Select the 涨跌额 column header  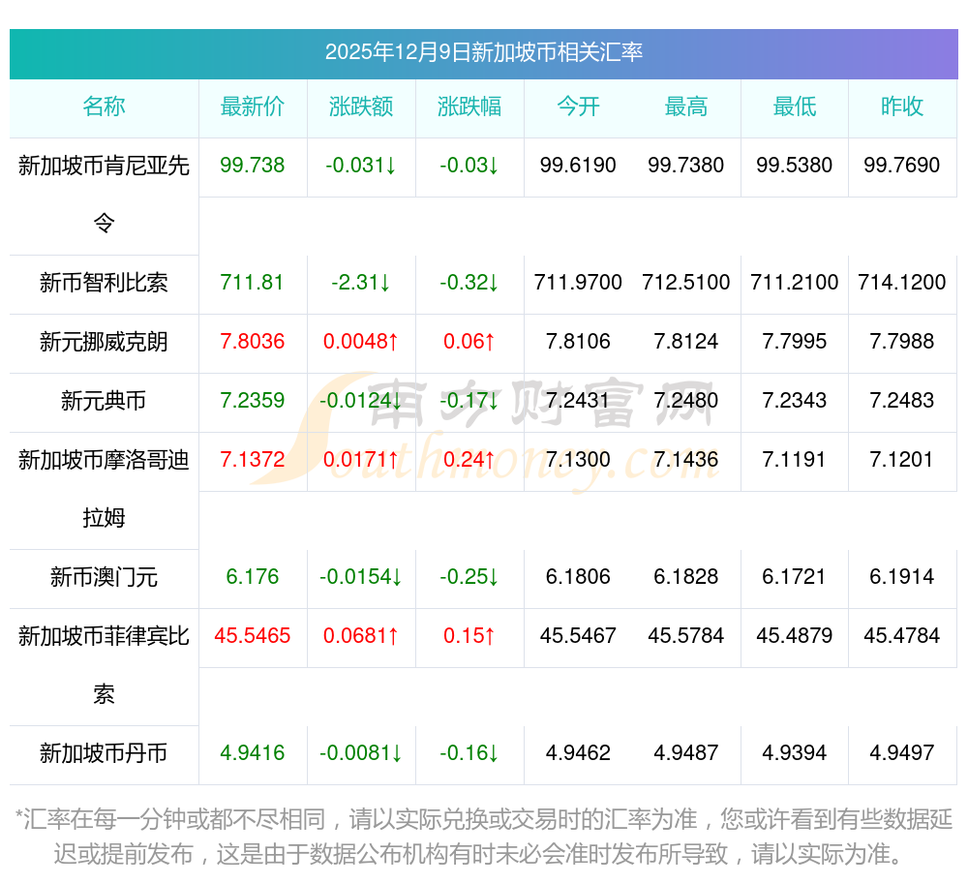coord(361,107)
